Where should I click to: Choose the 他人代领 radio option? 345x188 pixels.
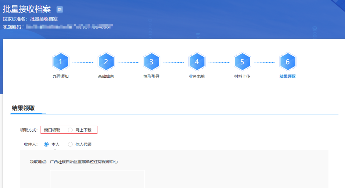tap(70, 144)
